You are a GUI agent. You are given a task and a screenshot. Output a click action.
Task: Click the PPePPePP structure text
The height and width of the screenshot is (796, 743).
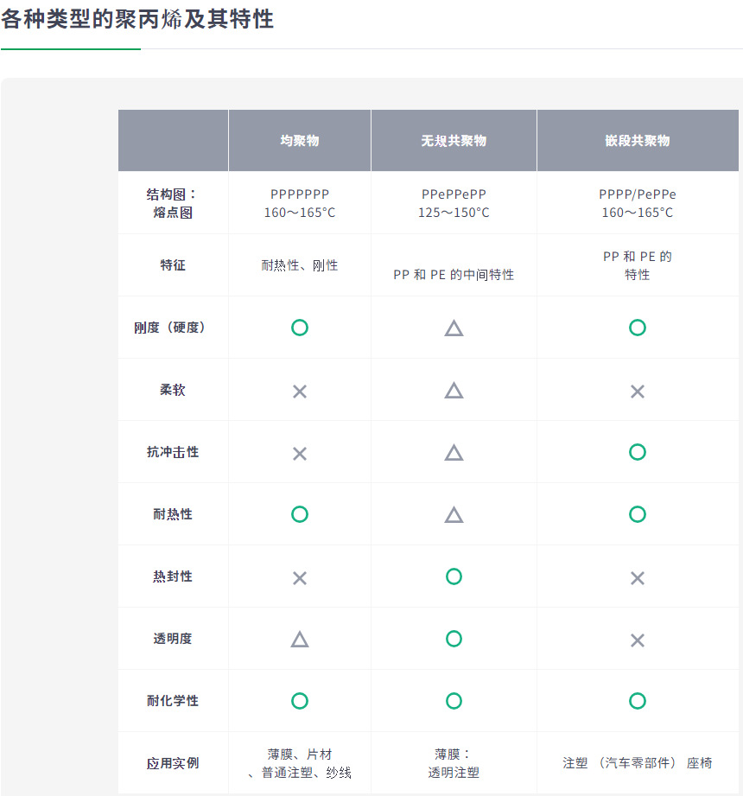coord(454,194)
